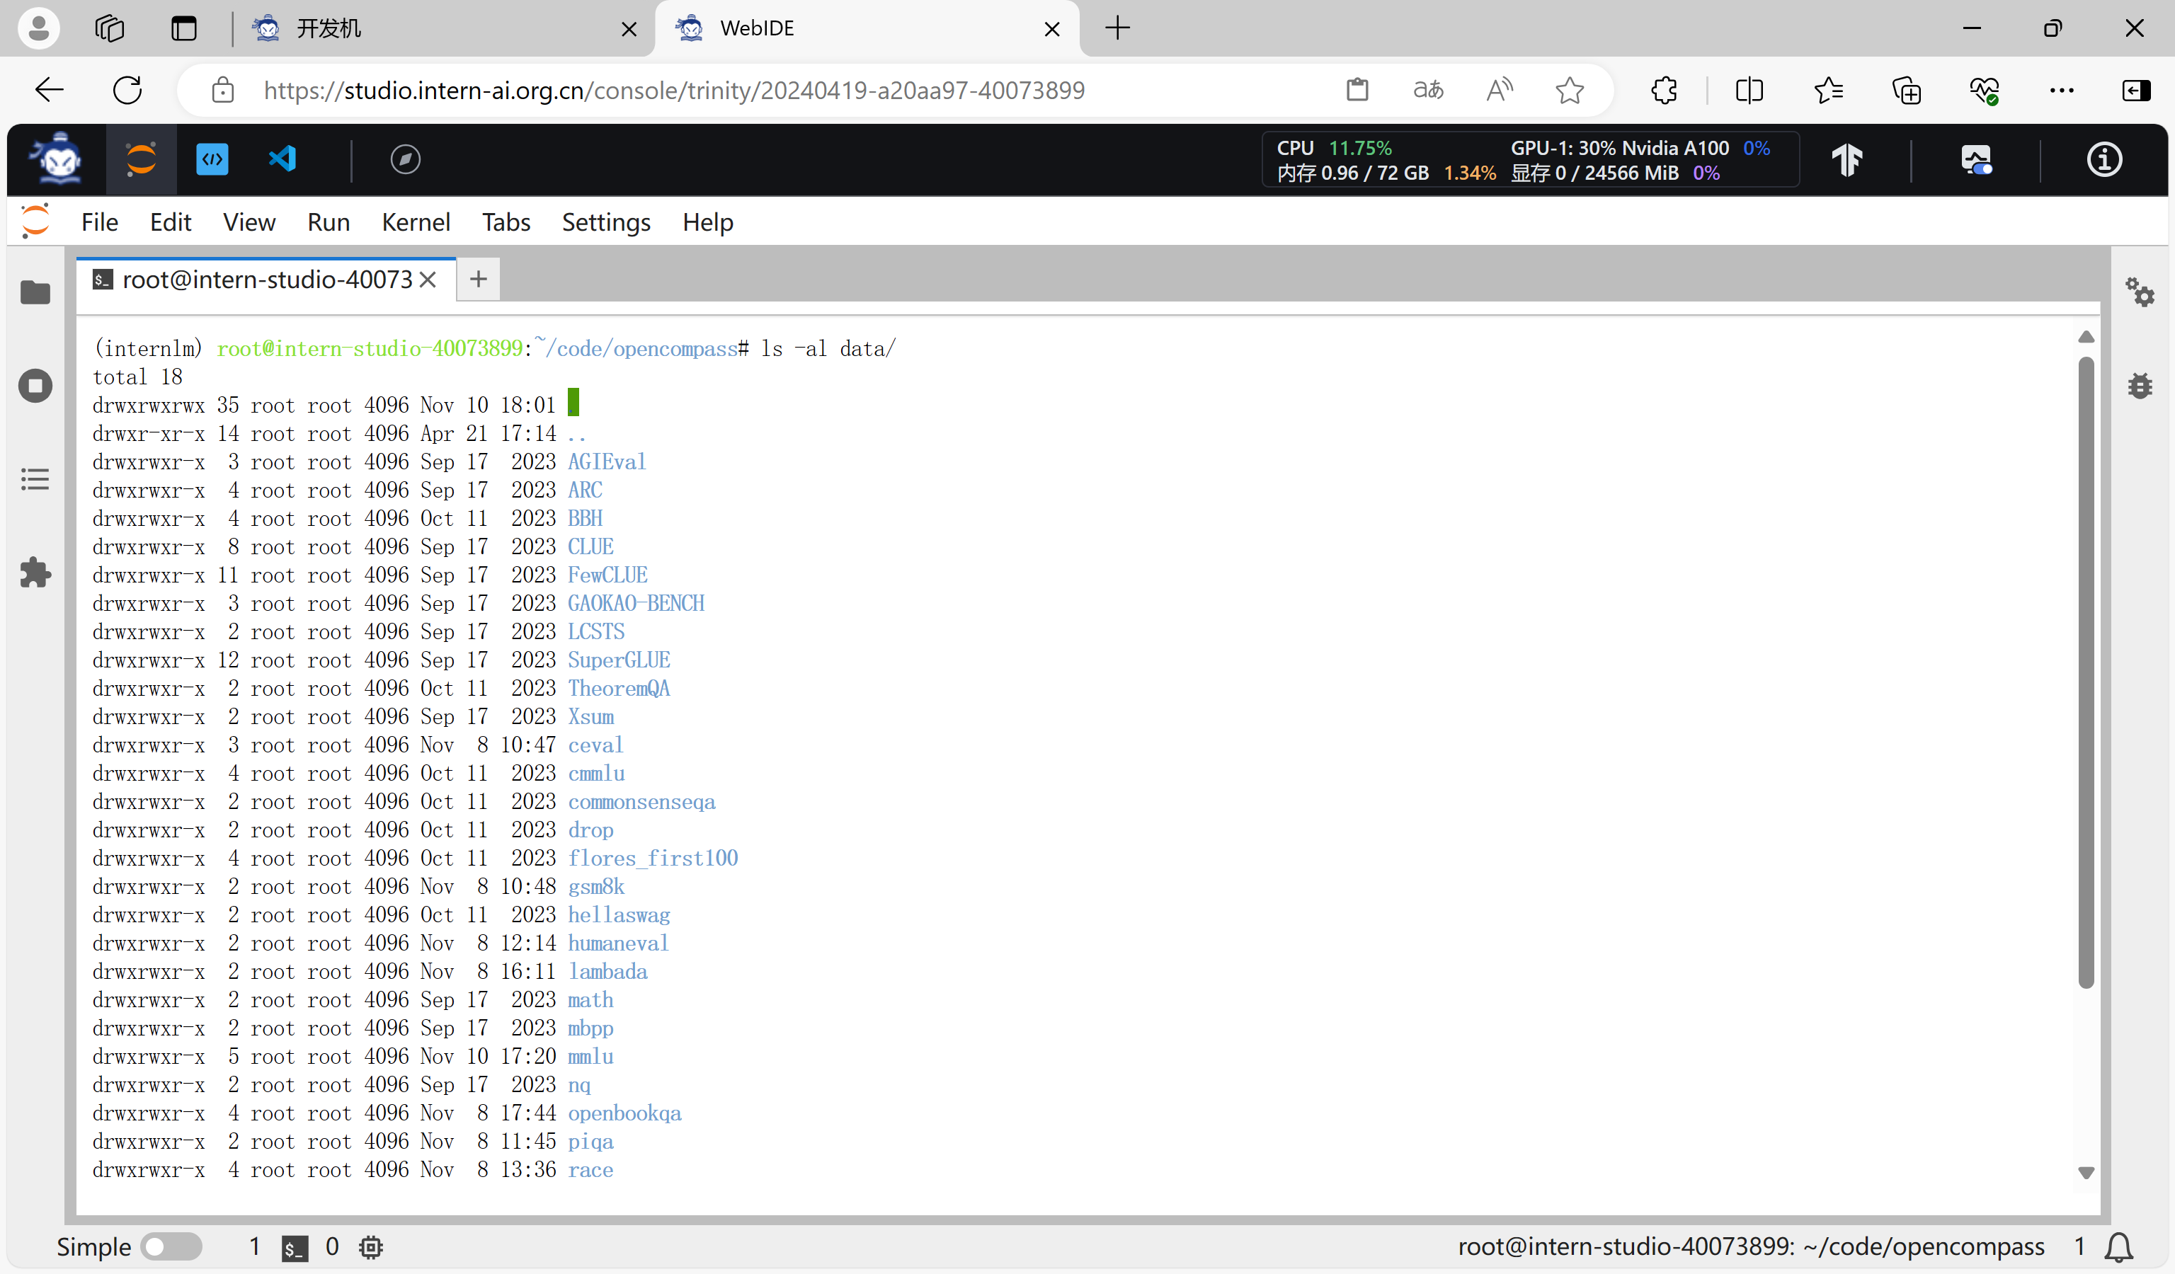Screen dimensions: 2175x1274
Task: Open browser settings ellipsis menu
Action: (x=2062, y=90)
